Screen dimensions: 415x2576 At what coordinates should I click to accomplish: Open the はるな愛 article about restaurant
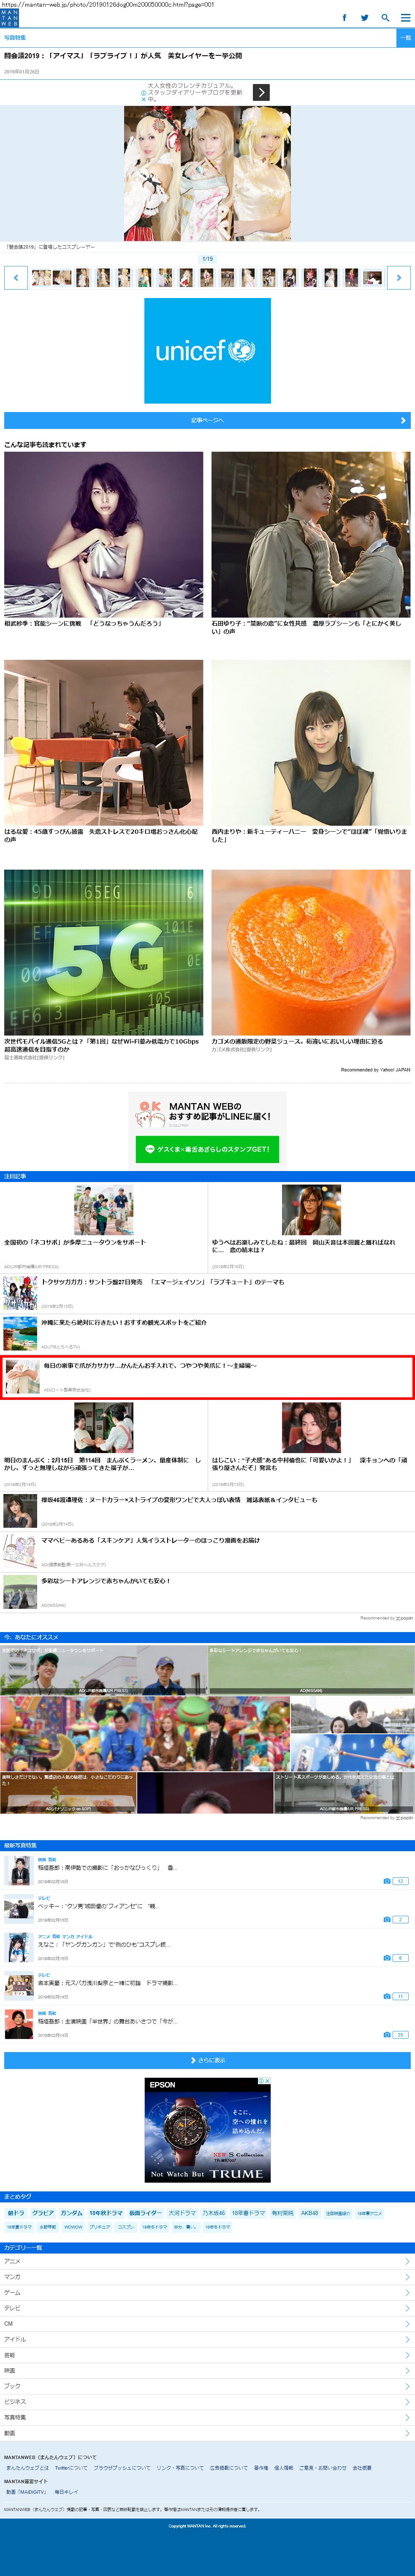(x=103, y=743)
